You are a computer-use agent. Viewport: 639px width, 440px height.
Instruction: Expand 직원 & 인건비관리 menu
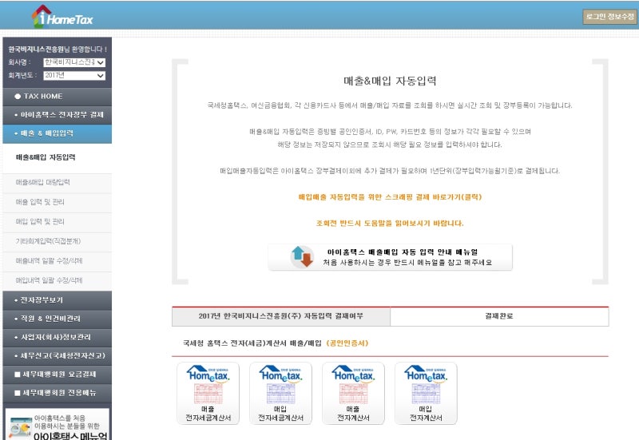pos(57,319)
